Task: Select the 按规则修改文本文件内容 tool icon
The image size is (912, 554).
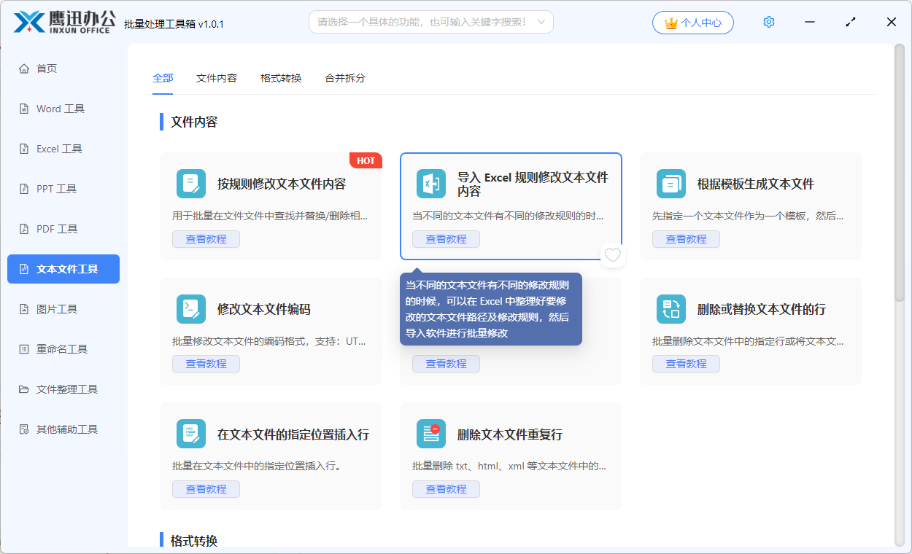Action: tap(190, 184)
